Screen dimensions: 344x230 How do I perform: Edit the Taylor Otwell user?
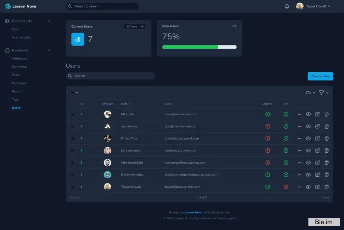[318, 187]
